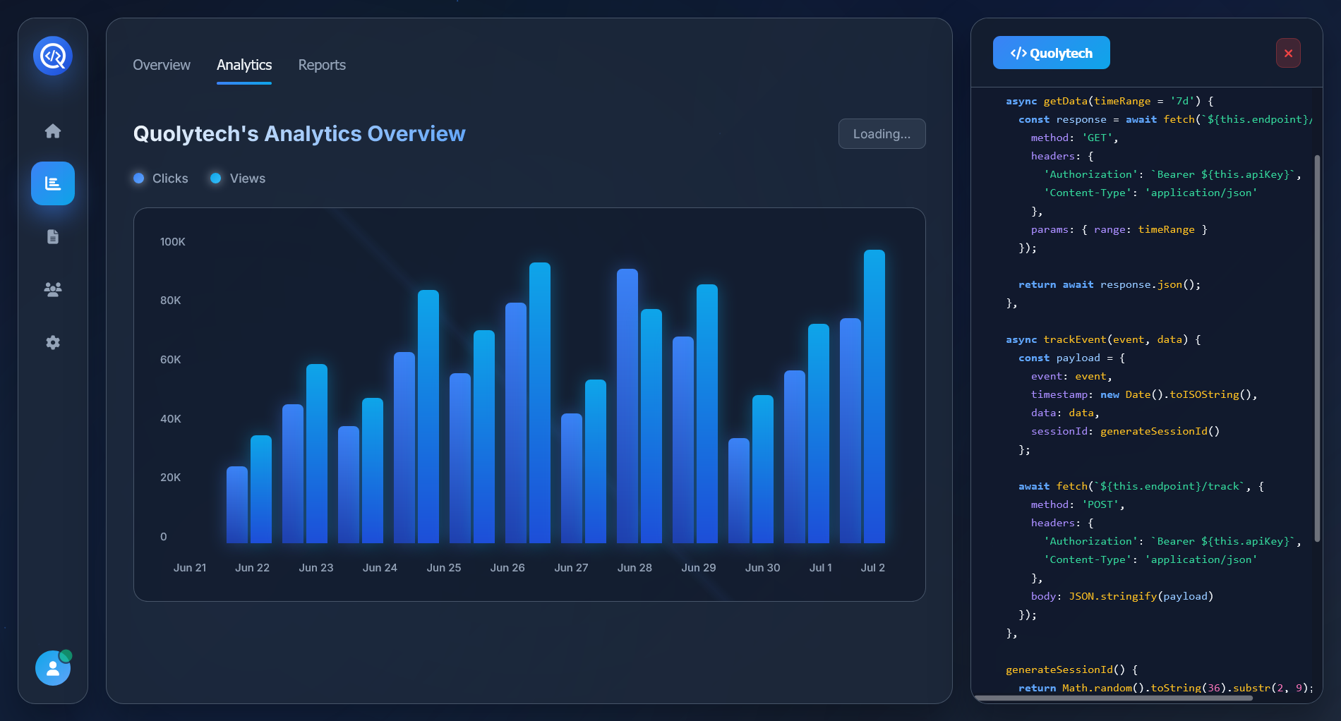Image resolution: width=1341 pixels, height=721 pixels.
Task: Select the Analytics bar chart sidebar icon
Action: click(53, 183)
